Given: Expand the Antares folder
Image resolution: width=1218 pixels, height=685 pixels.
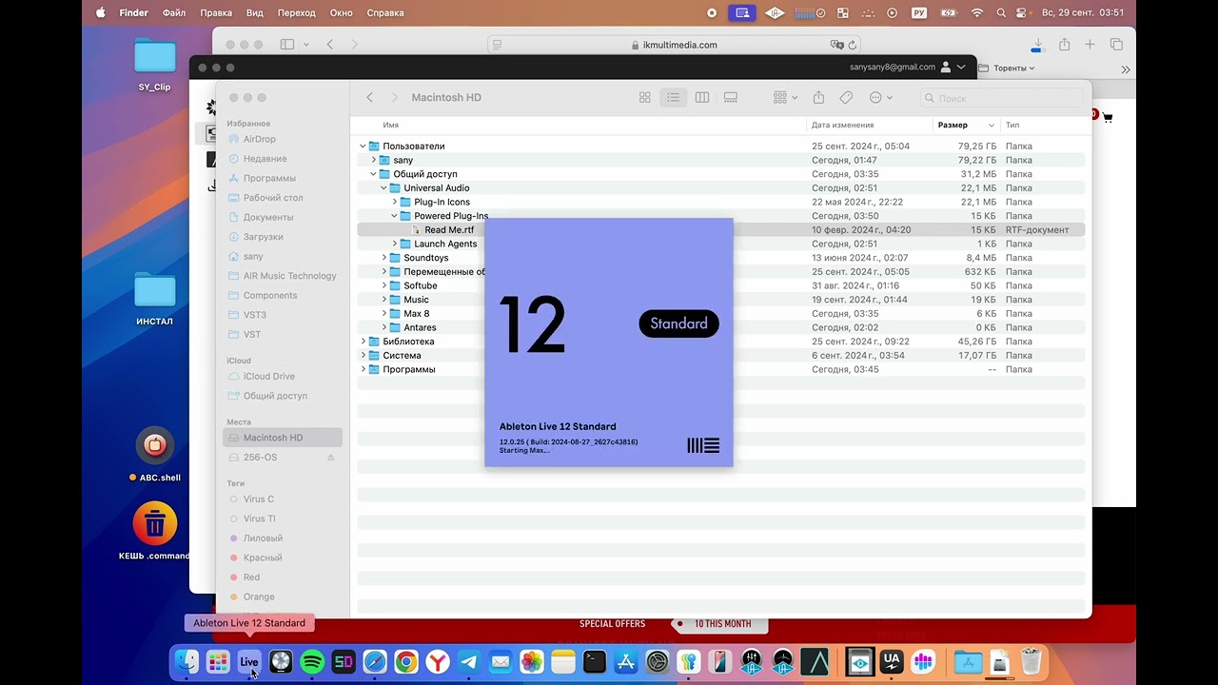Looking at the screenshot, I should point(383,327).
